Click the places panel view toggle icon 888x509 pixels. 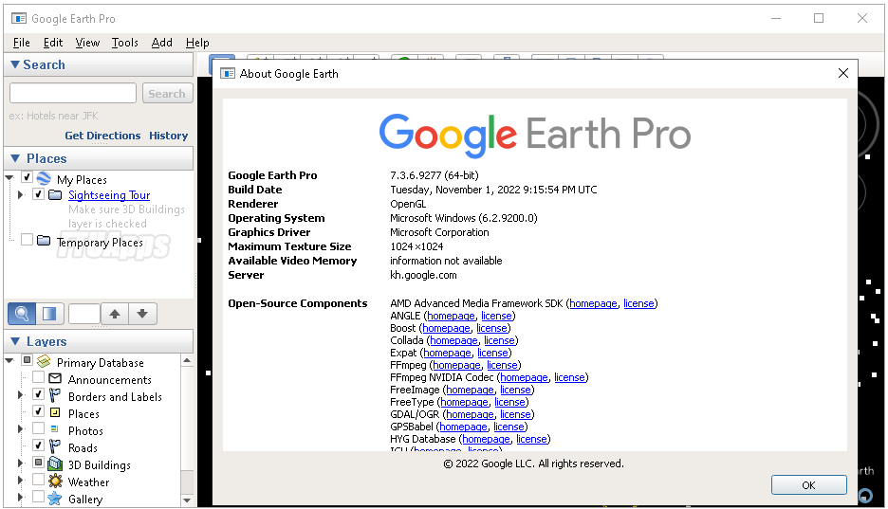(x=49, y=314)
